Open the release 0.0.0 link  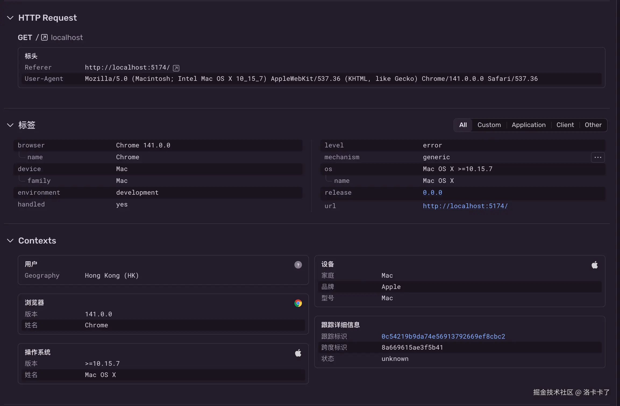tap(432, 193)
